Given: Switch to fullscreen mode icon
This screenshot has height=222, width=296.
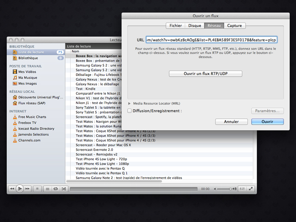Looking at the screenshot, I should click(251, 189).
